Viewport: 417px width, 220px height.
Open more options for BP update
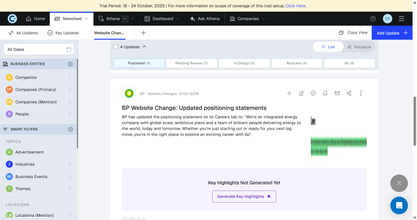(x=361, y=93)
